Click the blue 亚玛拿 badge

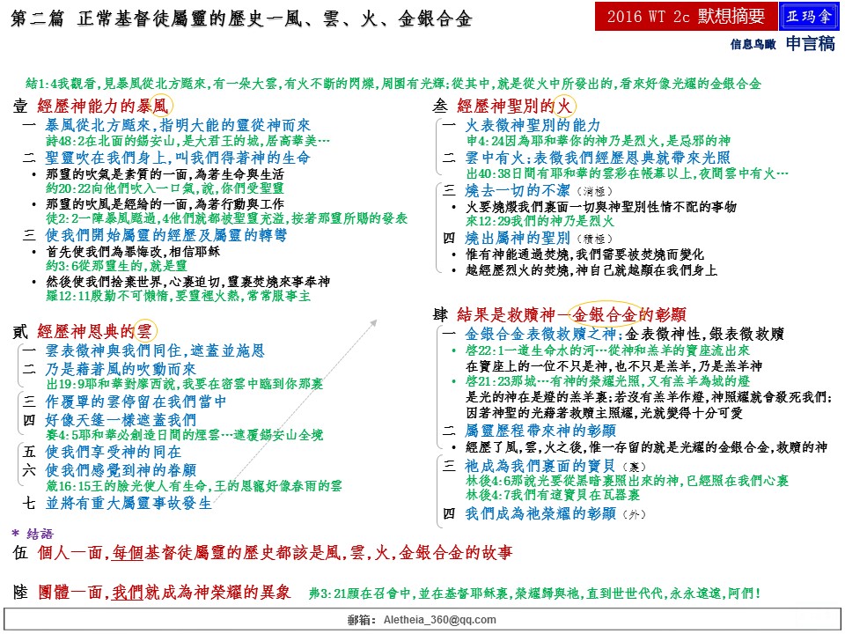tap(809, 17)
